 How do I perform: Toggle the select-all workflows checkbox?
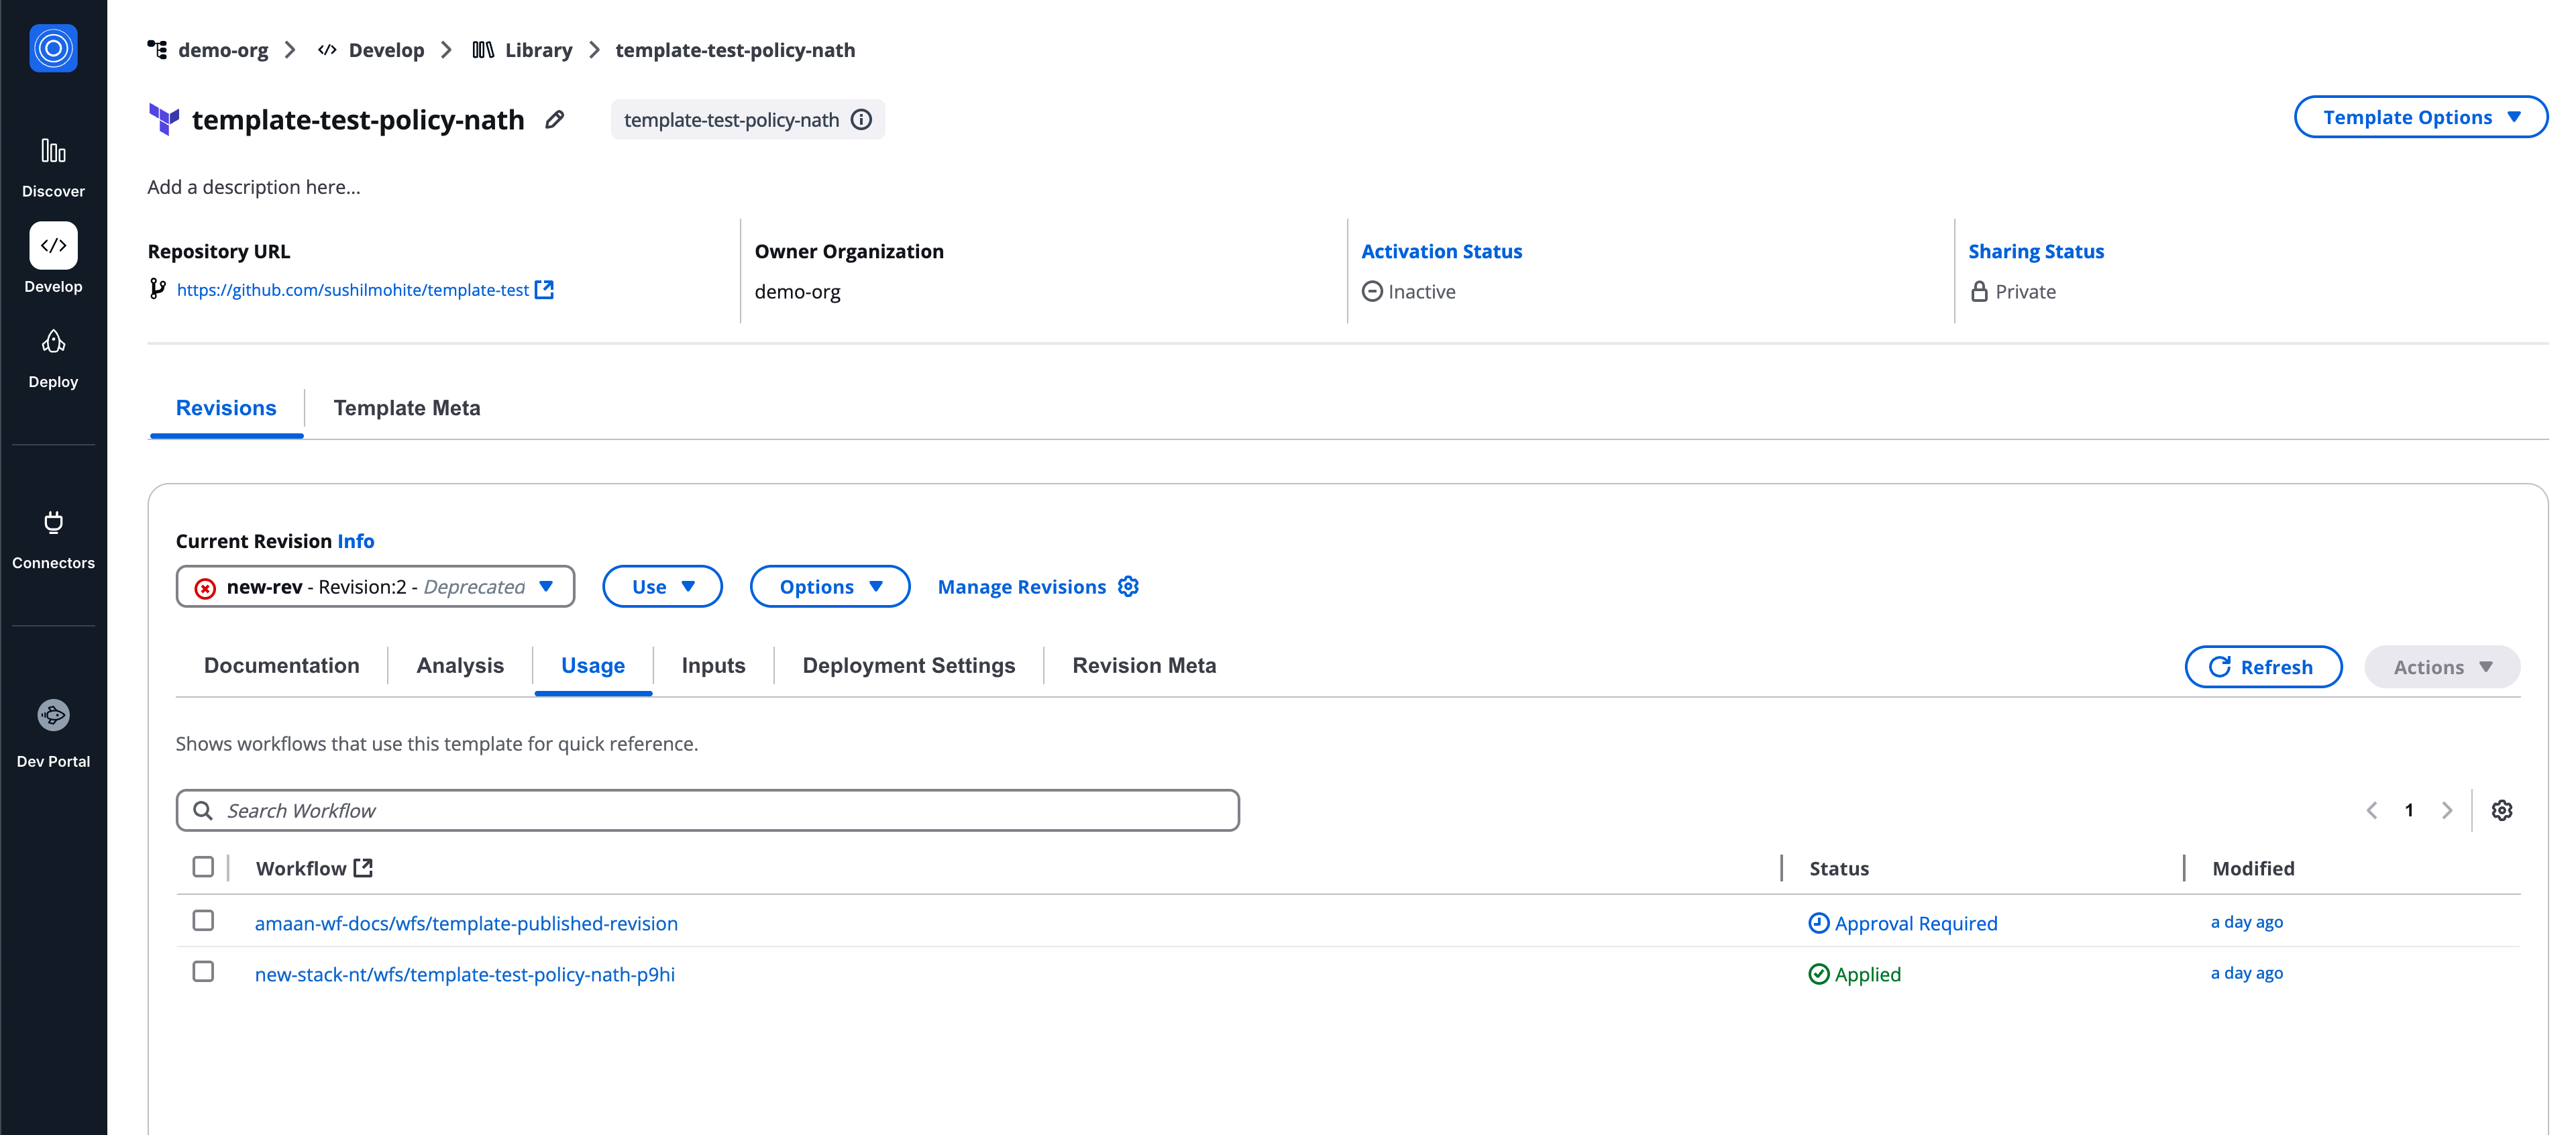[203, 867]
